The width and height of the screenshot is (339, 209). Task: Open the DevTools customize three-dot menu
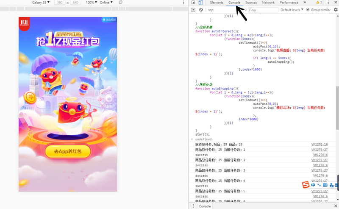328,3
